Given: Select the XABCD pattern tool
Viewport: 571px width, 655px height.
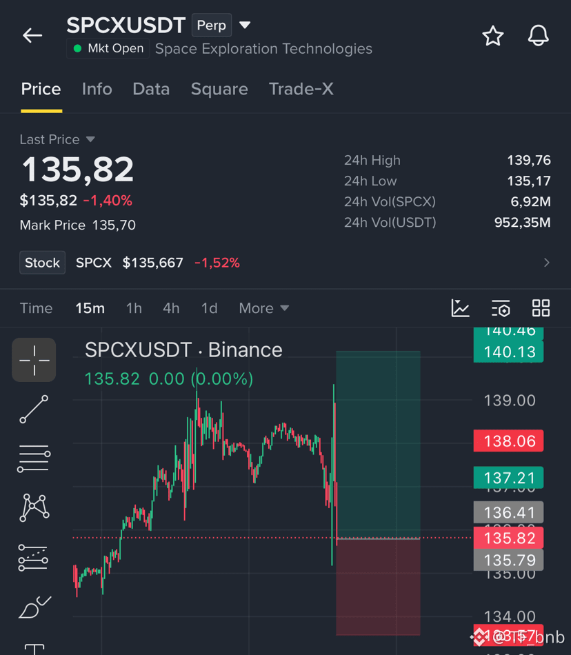Looking at the screenshot, I should point(34,507).
